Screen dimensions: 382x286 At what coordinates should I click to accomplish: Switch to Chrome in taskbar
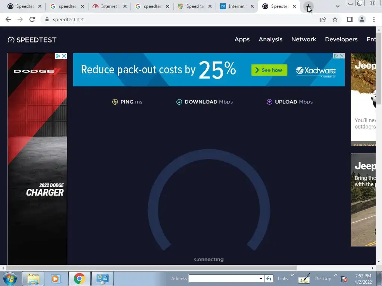(x=79, y=279)
